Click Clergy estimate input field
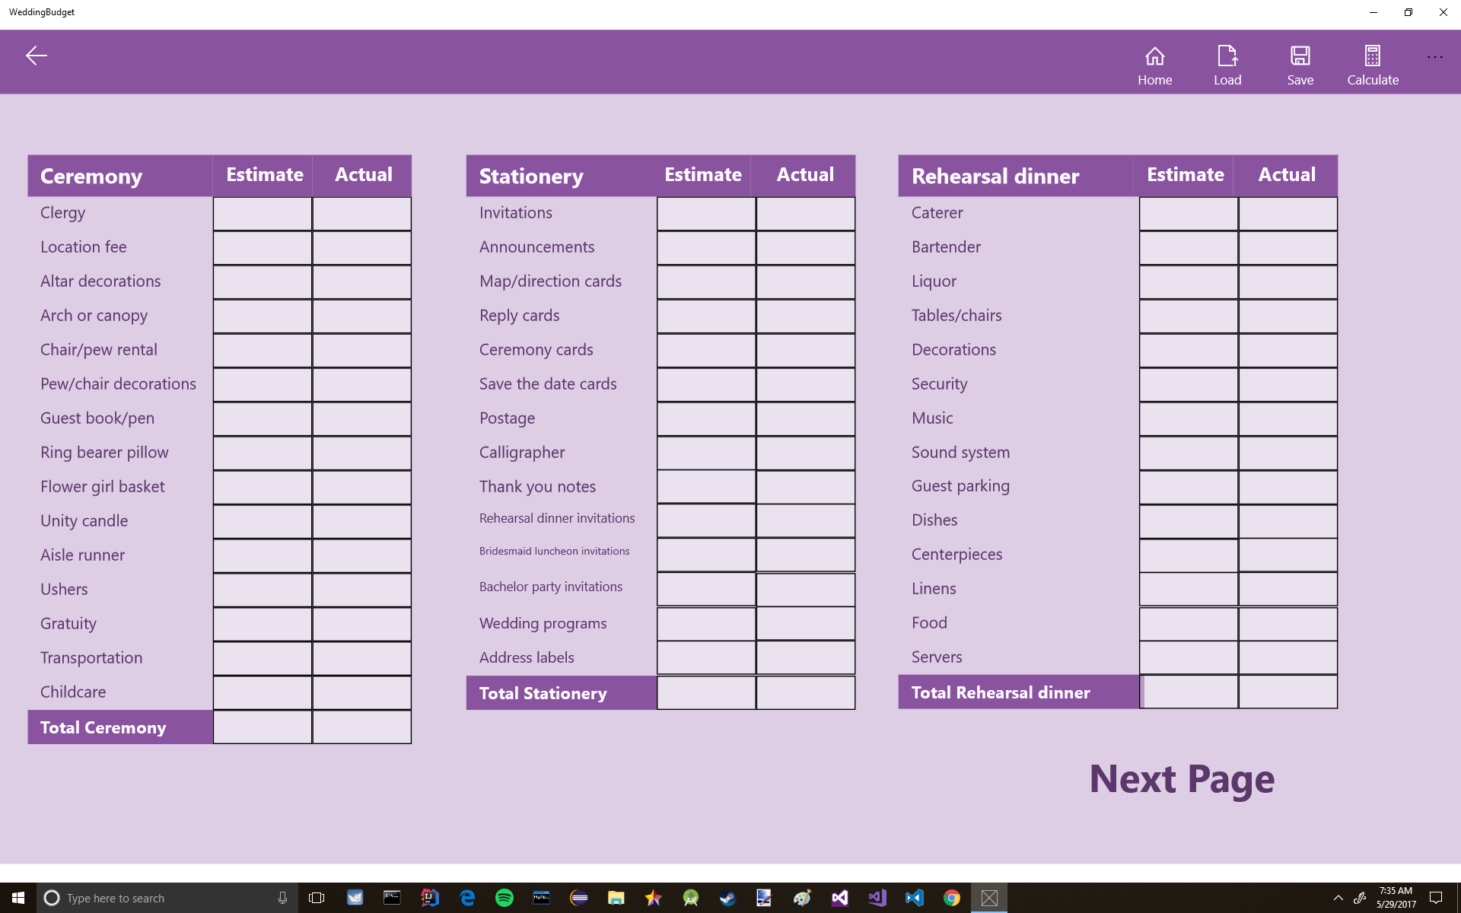The image size is (1461, 913). point(263,214)
